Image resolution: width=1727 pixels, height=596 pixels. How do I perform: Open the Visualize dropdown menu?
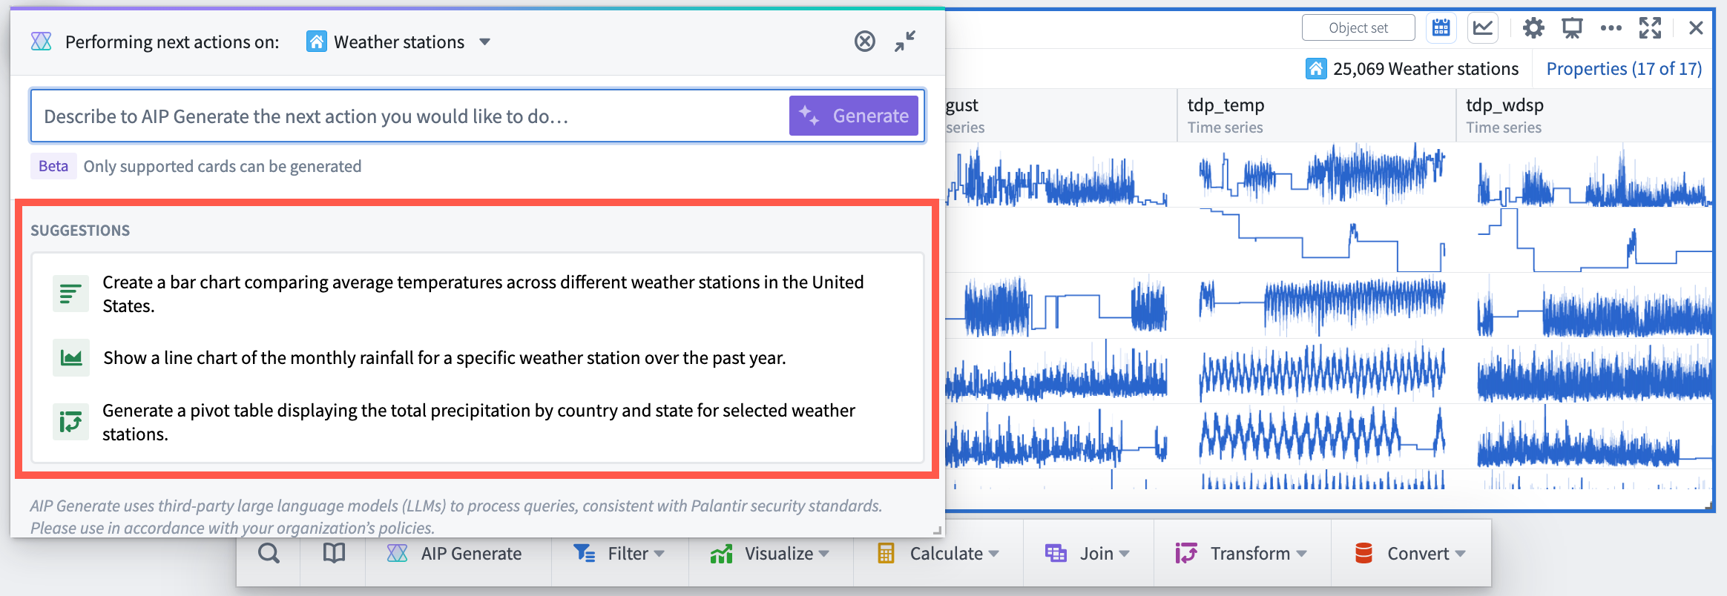770,553
